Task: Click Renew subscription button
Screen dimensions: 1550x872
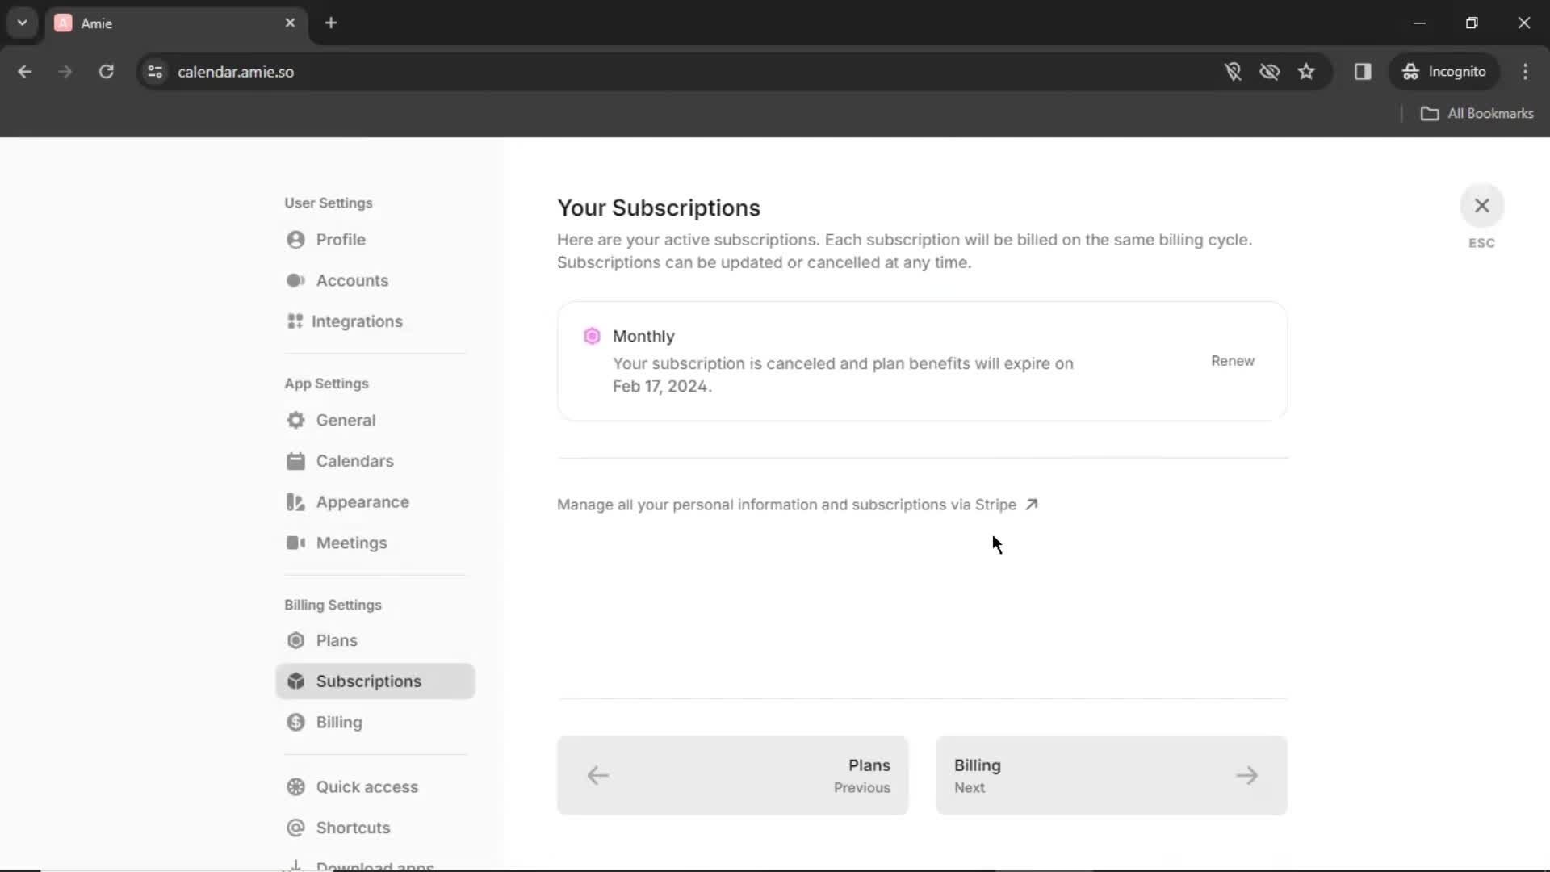Action: coord(1233,360)
